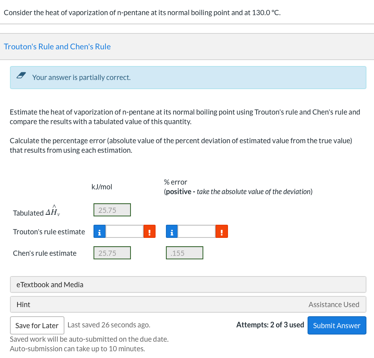Image resolution: width=374 pixels, height=358 pixels.
Task: Focus the Trouton's rule kJ/mol input box
Action: tap(124, 232)
